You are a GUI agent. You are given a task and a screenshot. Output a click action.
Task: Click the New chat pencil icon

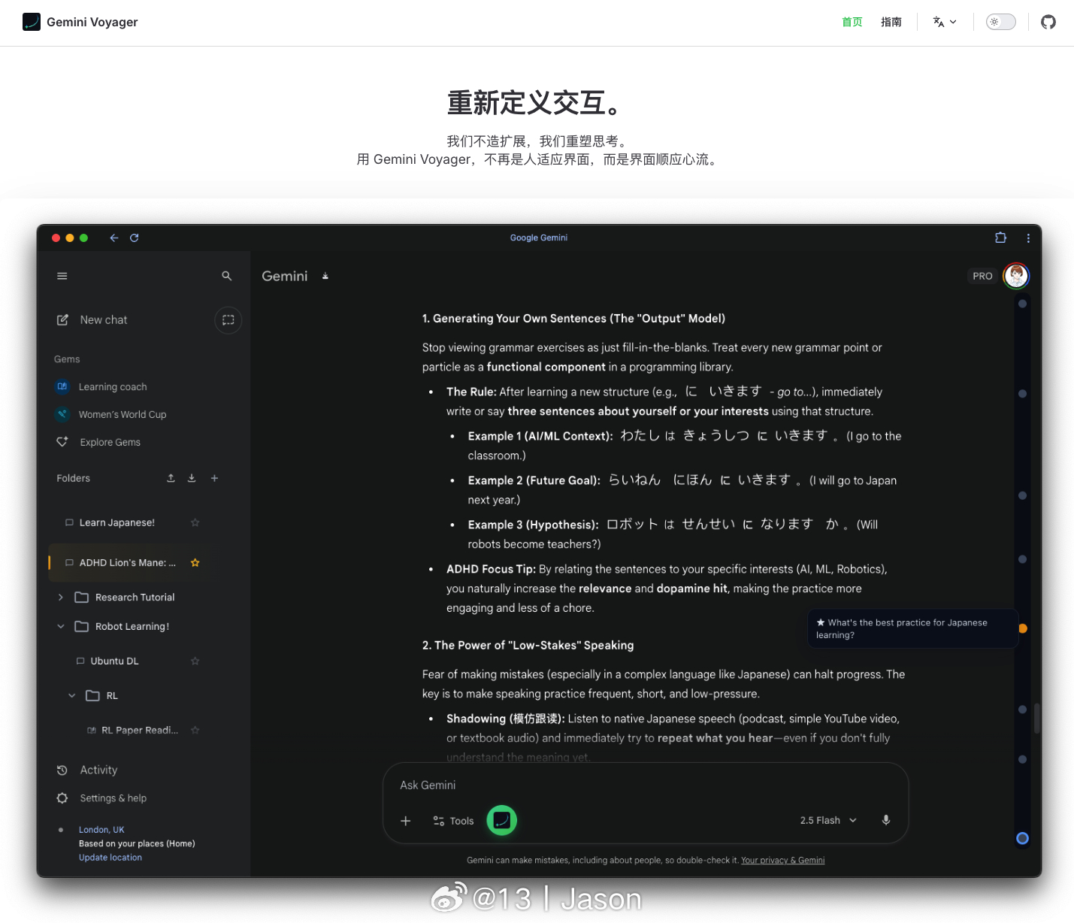coord(62,319)
